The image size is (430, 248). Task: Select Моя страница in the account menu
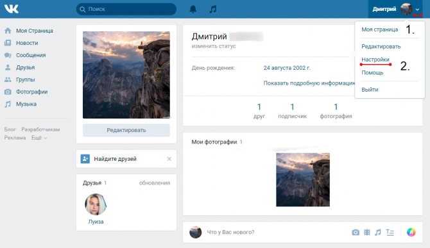click(x=379, y=29)
